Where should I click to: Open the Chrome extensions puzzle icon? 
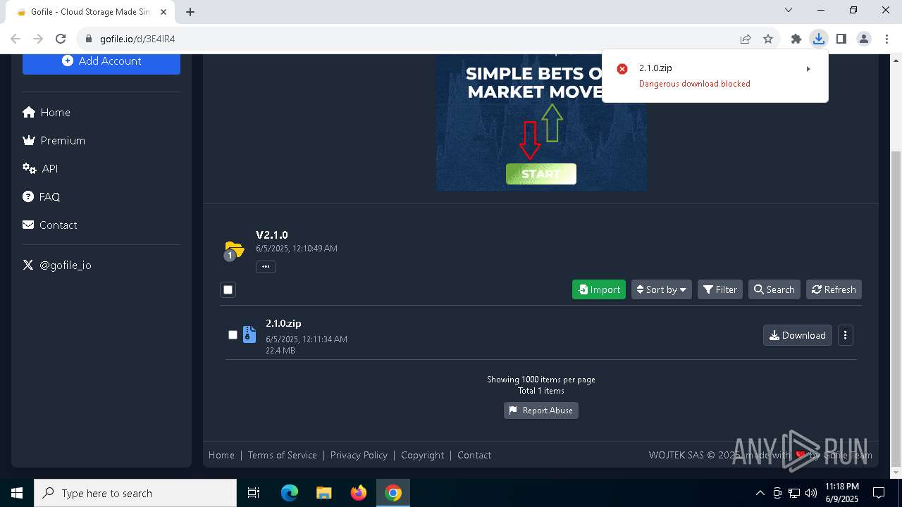(x=796, y=39)
